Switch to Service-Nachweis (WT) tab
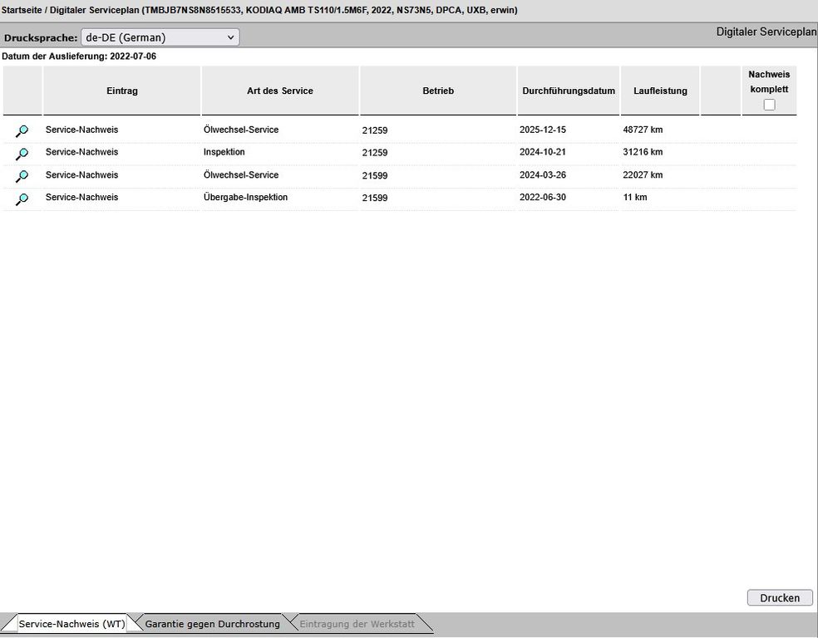This screenshot has width=818, height=638. 71,623
